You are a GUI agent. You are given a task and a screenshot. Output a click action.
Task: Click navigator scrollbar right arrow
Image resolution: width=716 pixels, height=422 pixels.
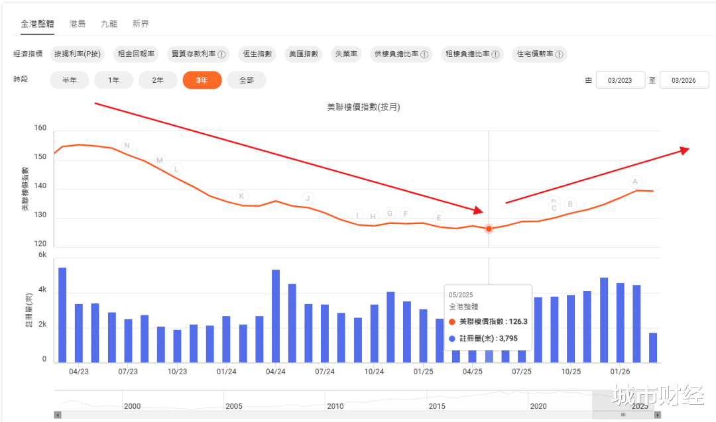(x=658, y=415)
